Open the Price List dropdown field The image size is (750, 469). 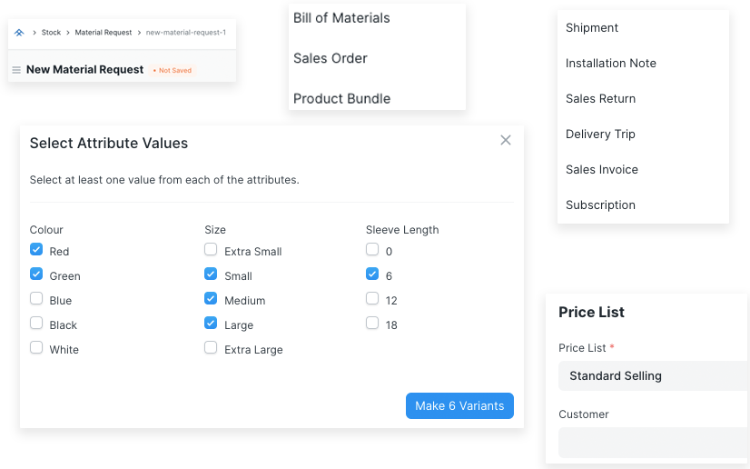[x=652, y=375]
